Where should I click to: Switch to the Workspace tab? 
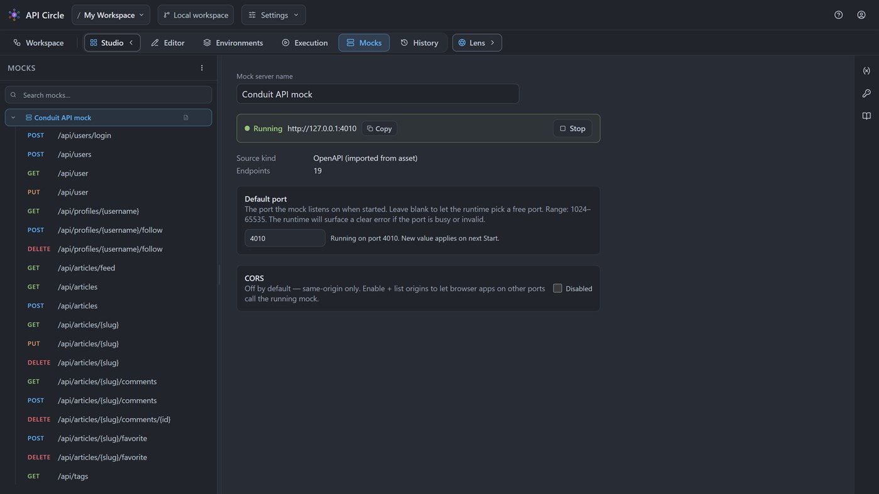click(x=38, y=43)
